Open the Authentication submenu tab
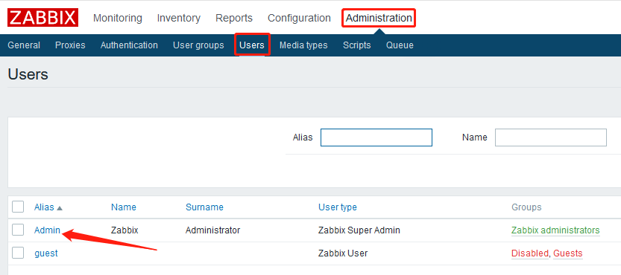Image resolution: width=621 pixels, height=275 pixels. [129, 45]
